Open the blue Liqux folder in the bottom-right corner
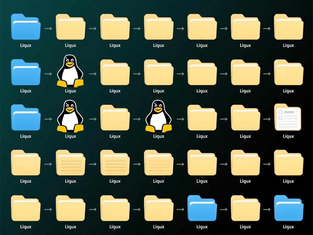 coord(288,208)
